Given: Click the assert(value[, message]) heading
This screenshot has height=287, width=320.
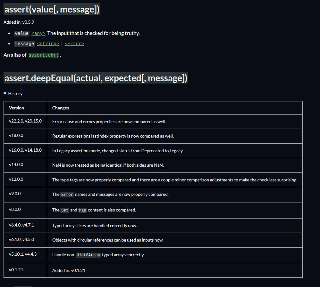Looking at the screenshot, I should 52,9.
